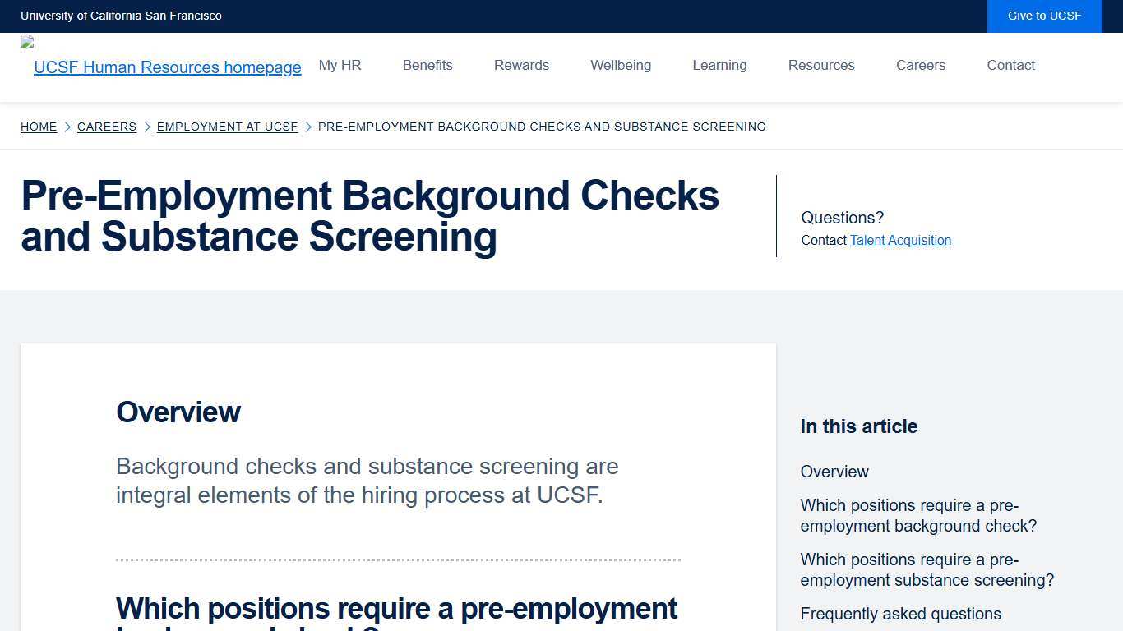Open the Resources navigation menu

pos(821,66)
